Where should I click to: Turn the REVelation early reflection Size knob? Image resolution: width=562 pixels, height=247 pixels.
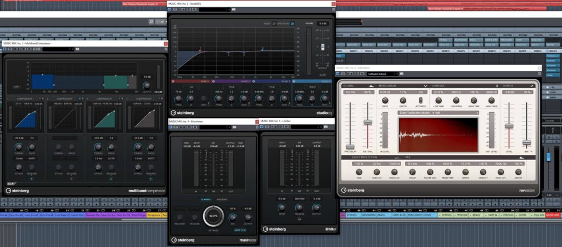tap(359, 172)
